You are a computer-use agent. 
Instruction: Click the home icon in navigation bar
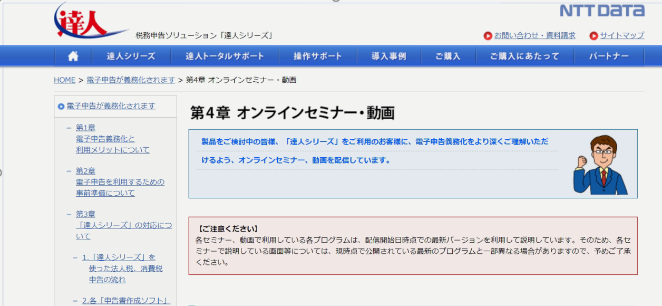tap(73, 56)
